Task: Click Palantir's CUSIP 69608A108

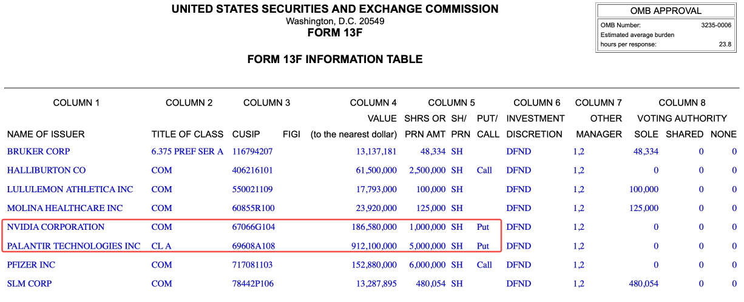Action: [253, 246]
